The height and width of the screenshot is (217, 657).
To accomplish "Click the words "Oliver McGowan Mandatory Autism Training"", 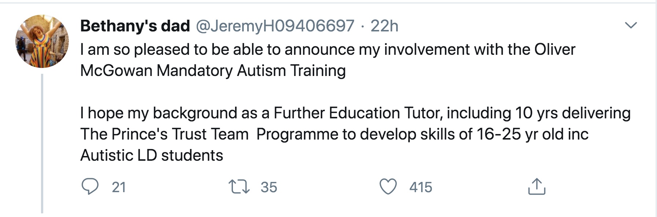I will click(x=213, y=71).
